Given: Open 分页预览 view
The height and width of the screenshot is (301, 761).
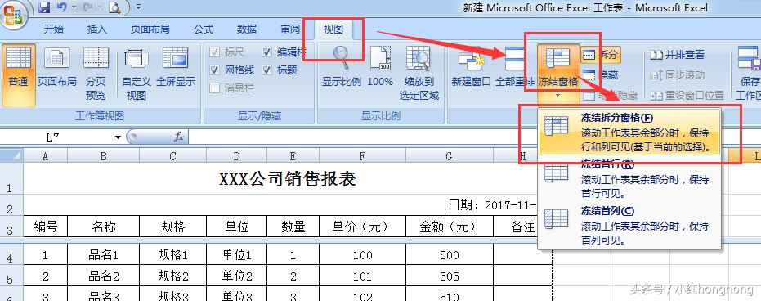Looking at the screenshot, I should point(96,74).
